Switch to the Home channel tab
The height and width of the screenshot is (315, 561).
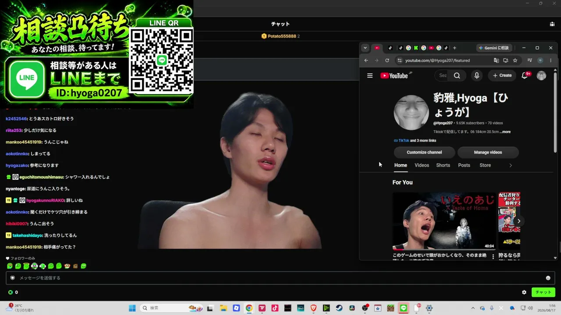tap(401, 165)
